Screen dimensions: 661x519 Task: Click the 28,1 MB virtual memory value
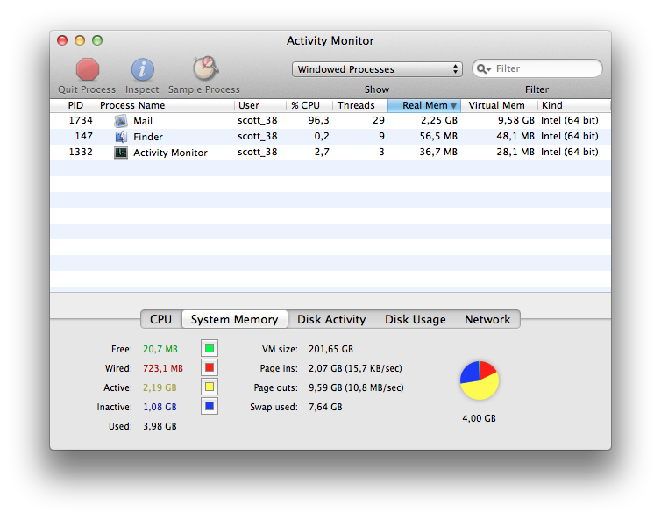click(x=515, y=152)
